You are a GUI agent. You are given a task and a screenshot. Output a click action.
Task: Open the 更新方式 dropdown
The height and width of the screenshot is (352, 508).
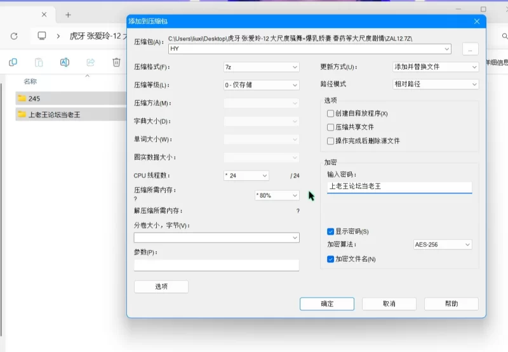(x=436, y=67)
